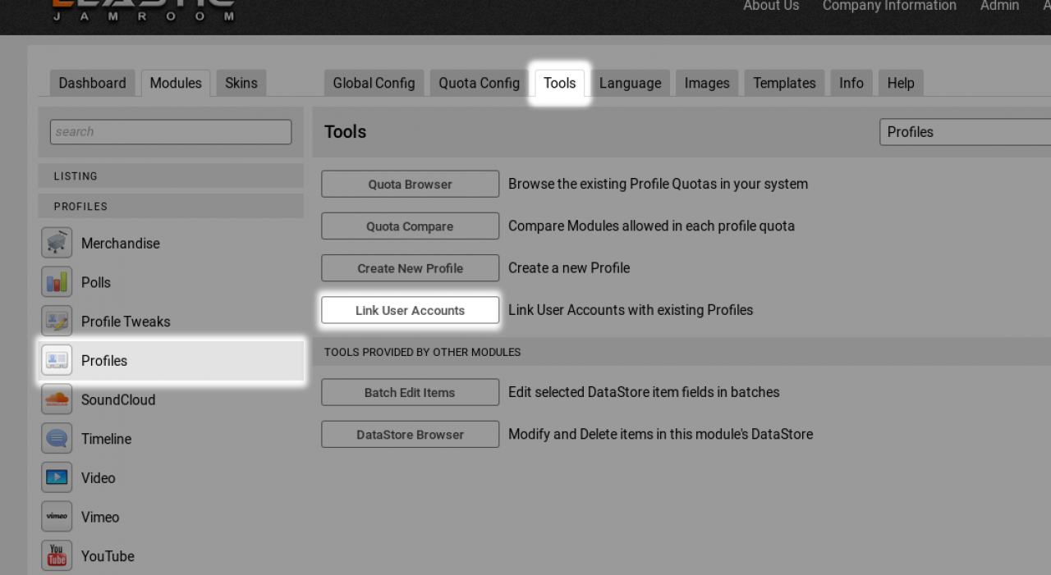1051x575 pixels.
Task: Open the About Us menu link
Action: [771, 7]
